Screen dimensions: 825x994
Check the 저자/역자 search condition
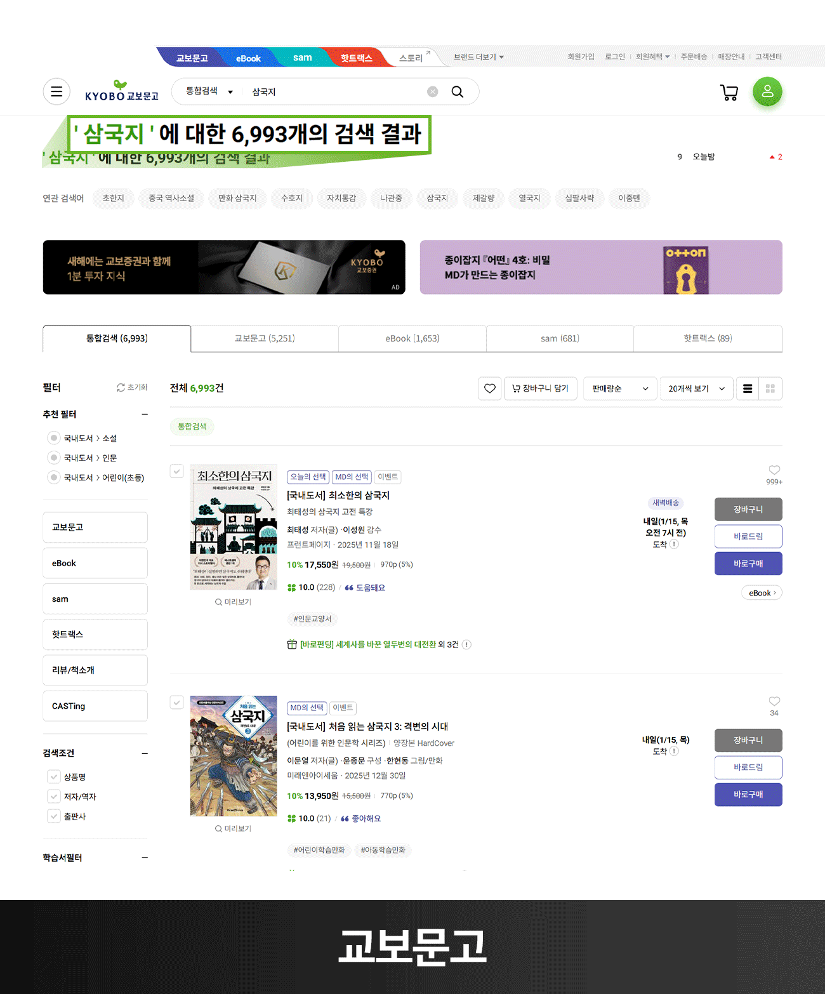(x=54, y=796)
